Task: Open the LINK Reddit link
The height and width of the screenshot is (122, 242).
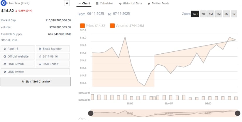Action: 53,64
